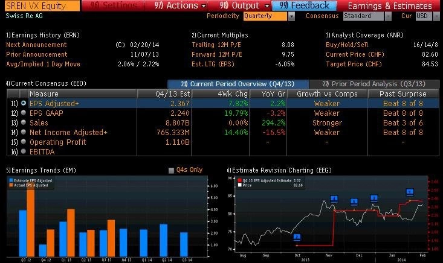Open 5) Earnings Trends (EM) link

pyautogui.click(x=41, y=170)
